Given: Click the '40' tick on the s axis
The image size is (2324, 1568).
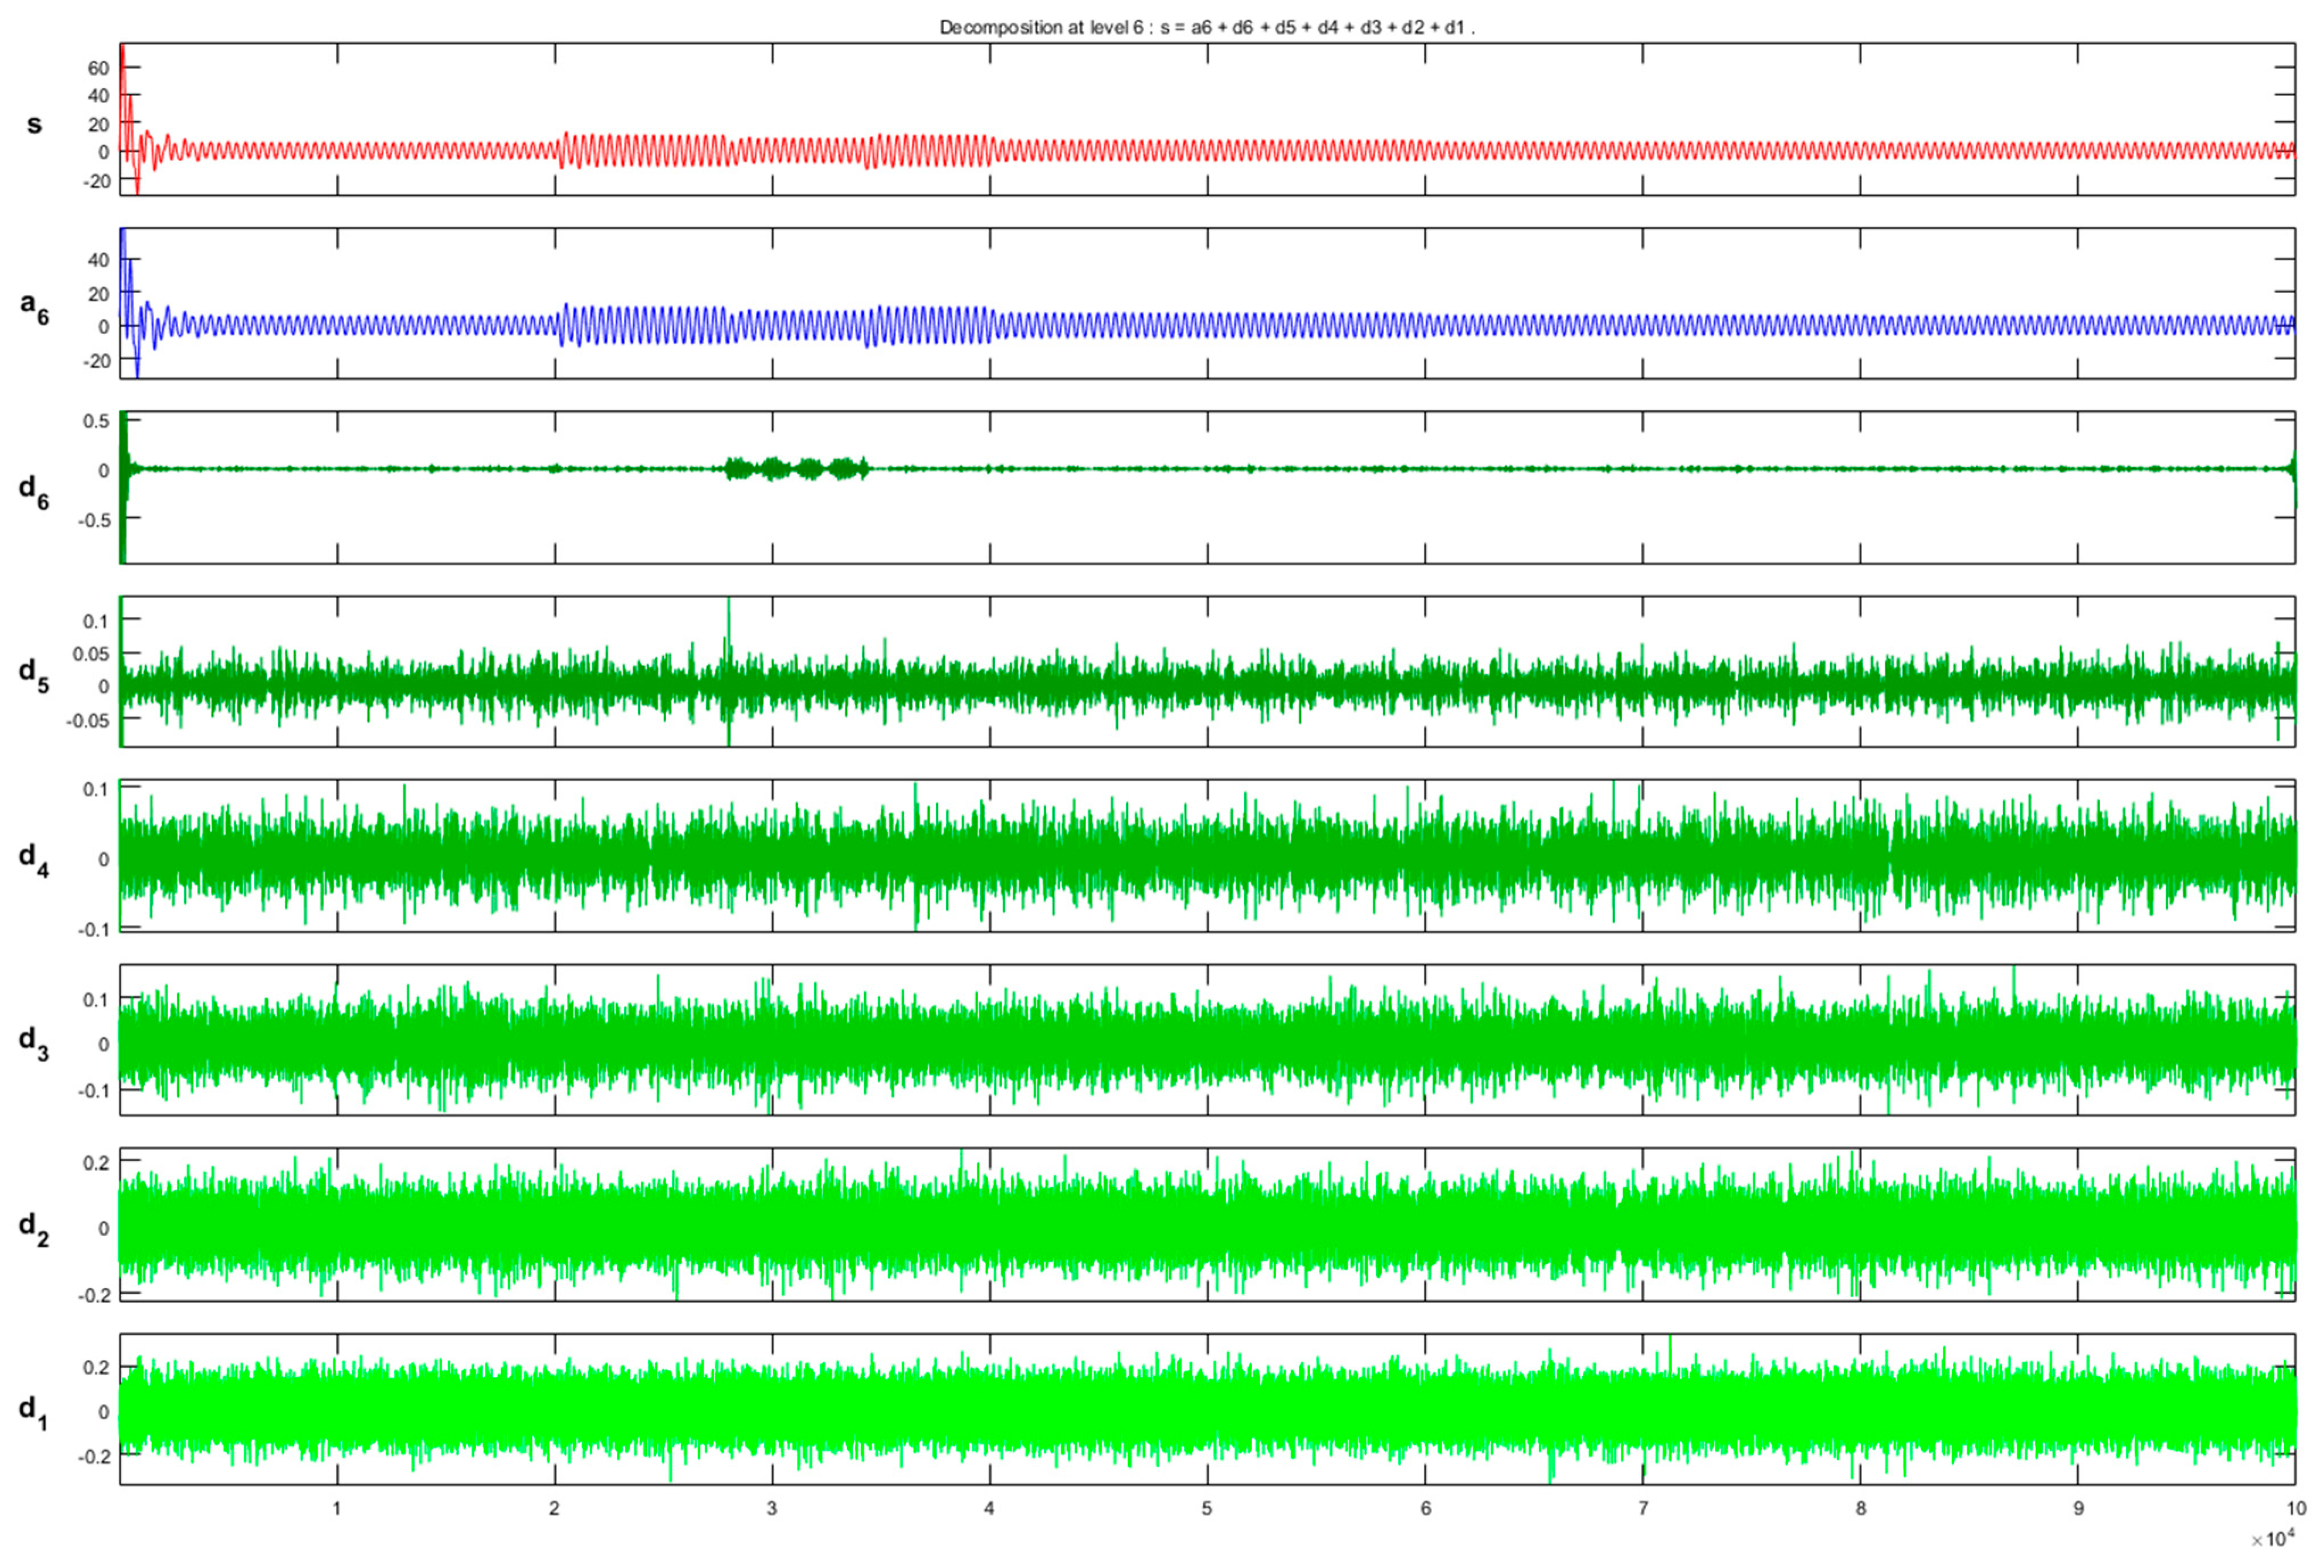Looking at the screenshot, I should 98,96.
